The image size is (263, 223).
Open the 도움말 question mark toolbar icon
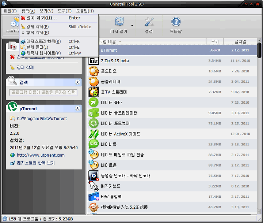[x=176, y=22]
